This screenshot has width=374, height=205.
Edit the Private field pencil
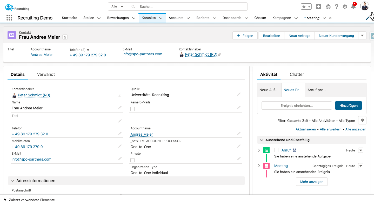[x=239, y=158]
